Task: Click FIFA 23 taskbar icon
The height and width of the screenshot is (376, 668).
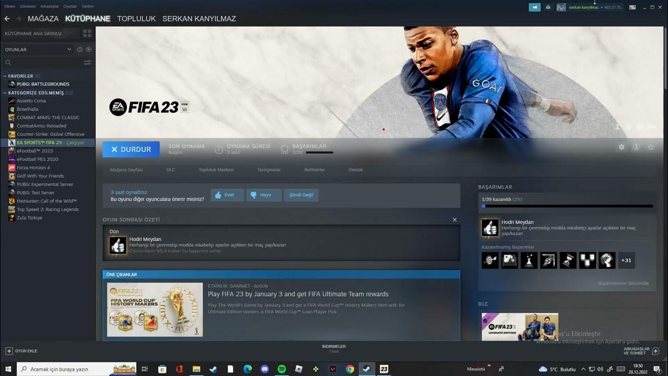Action: [384, 369]
